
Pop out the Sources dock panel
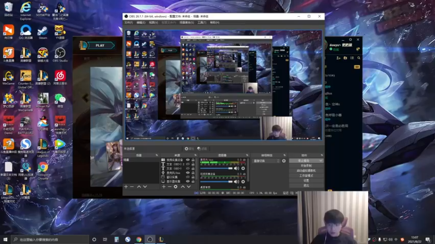(195, 155)
